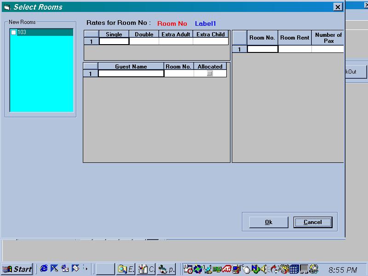Tick the checkbox for room 103
The width and height of the screenshot is (368, 276).
(14, 32)
